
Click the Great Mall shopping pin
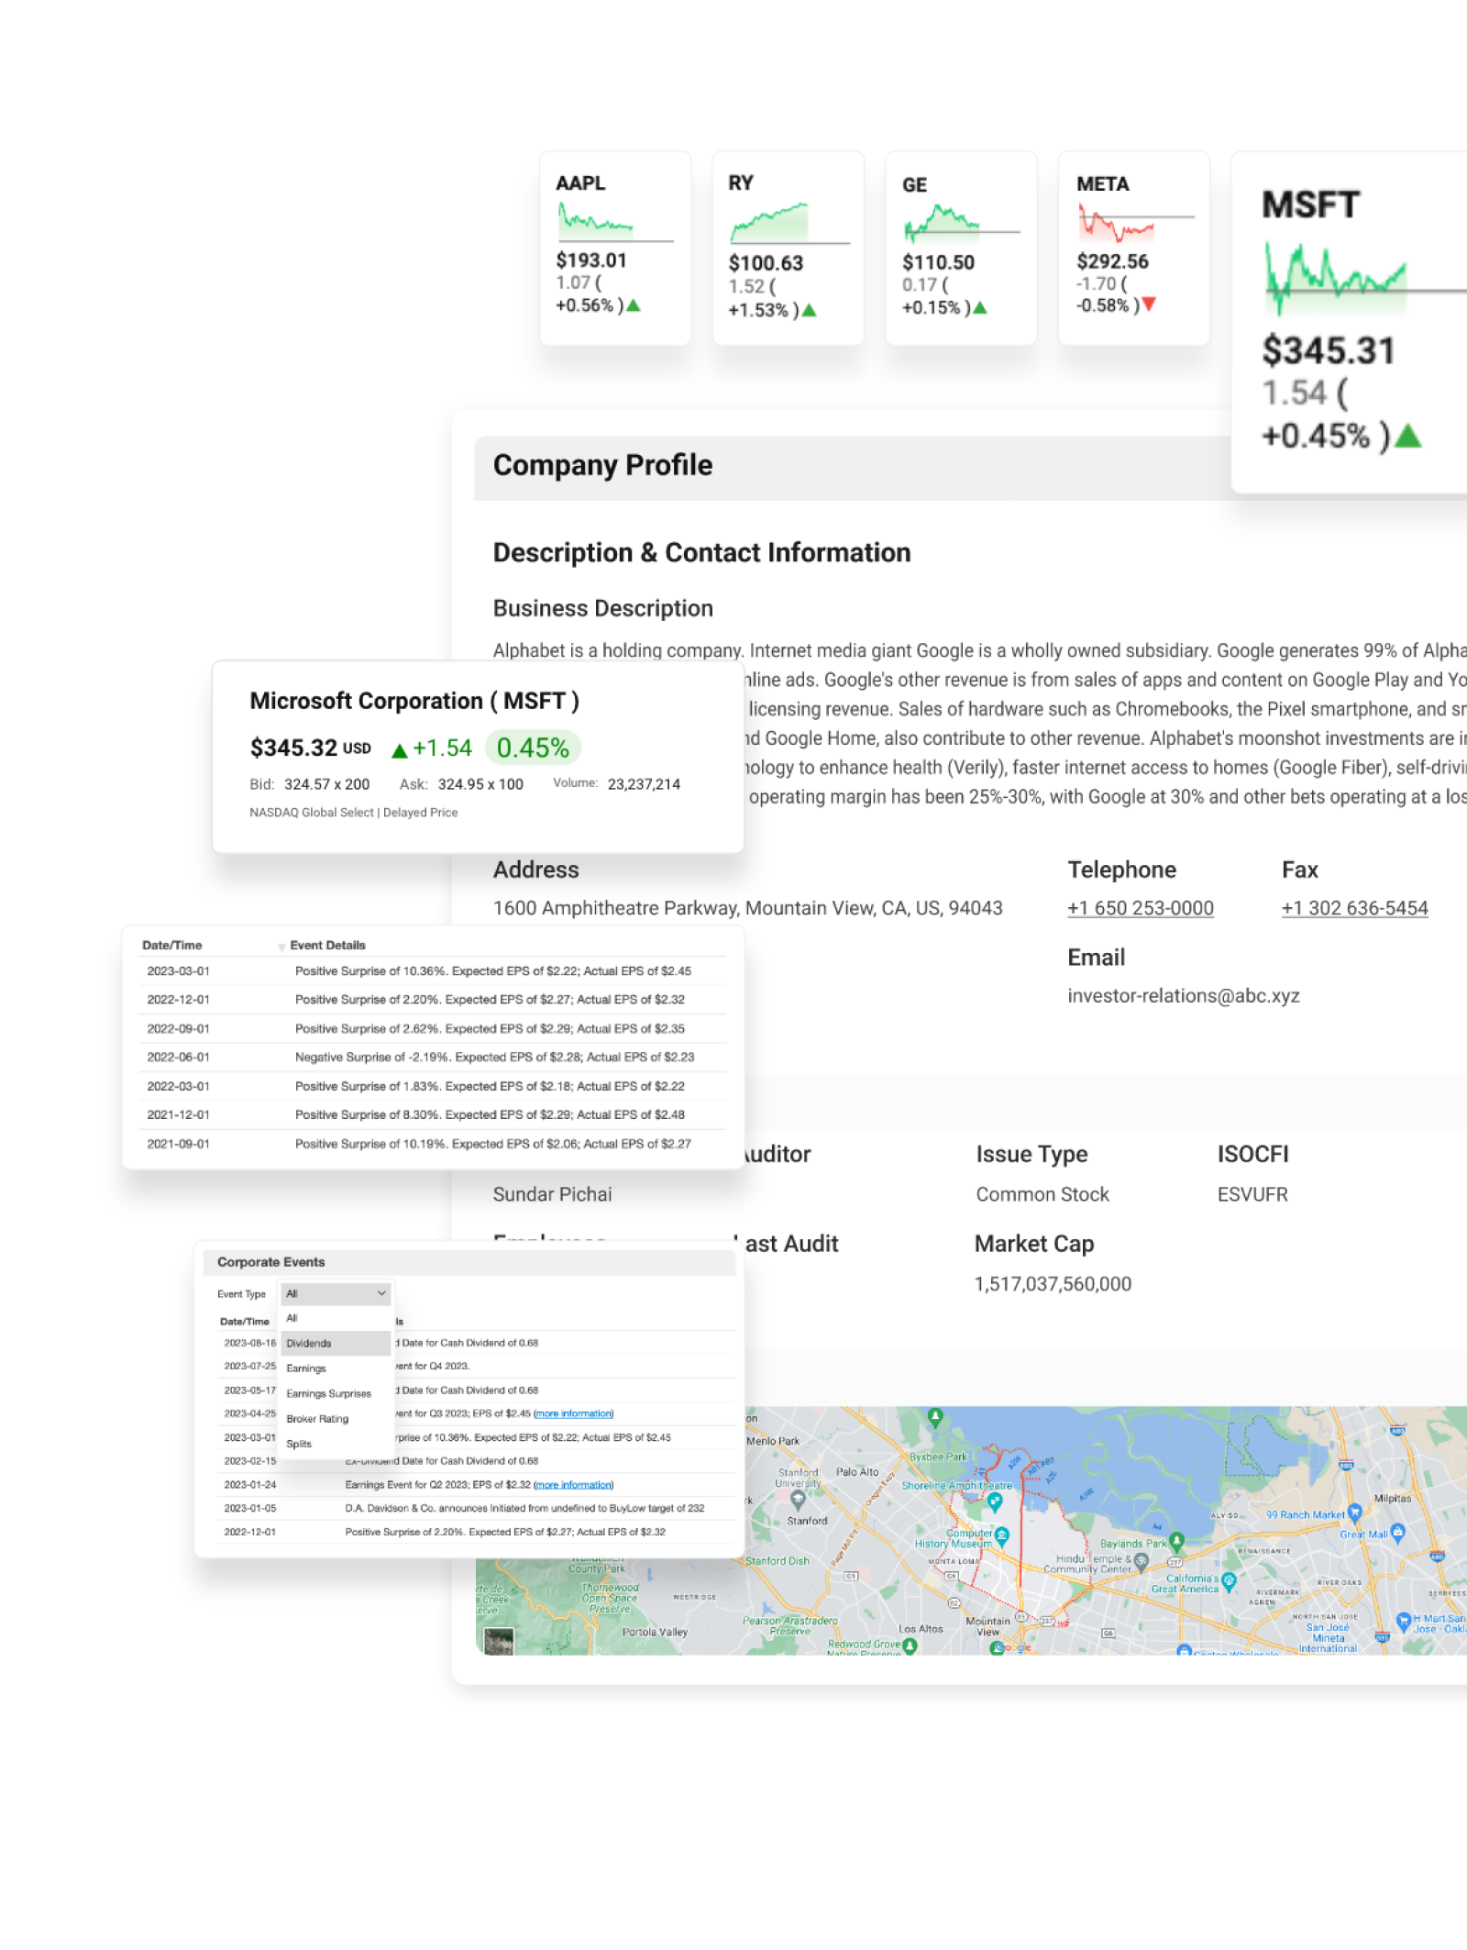tap(1397, 1531)
